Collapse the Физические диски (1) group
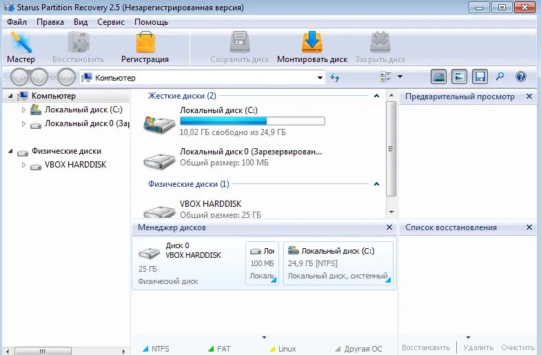The width and height of the screenshot is (541, 355). 377,184
